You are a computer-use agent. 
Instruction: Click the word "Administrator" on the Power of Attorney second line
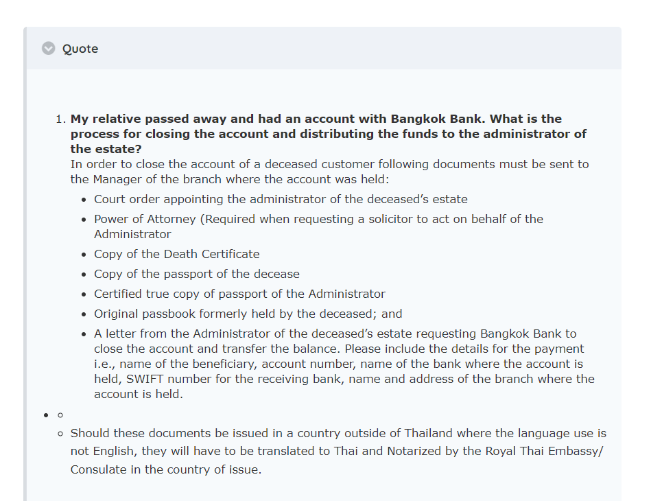(132, 234)
